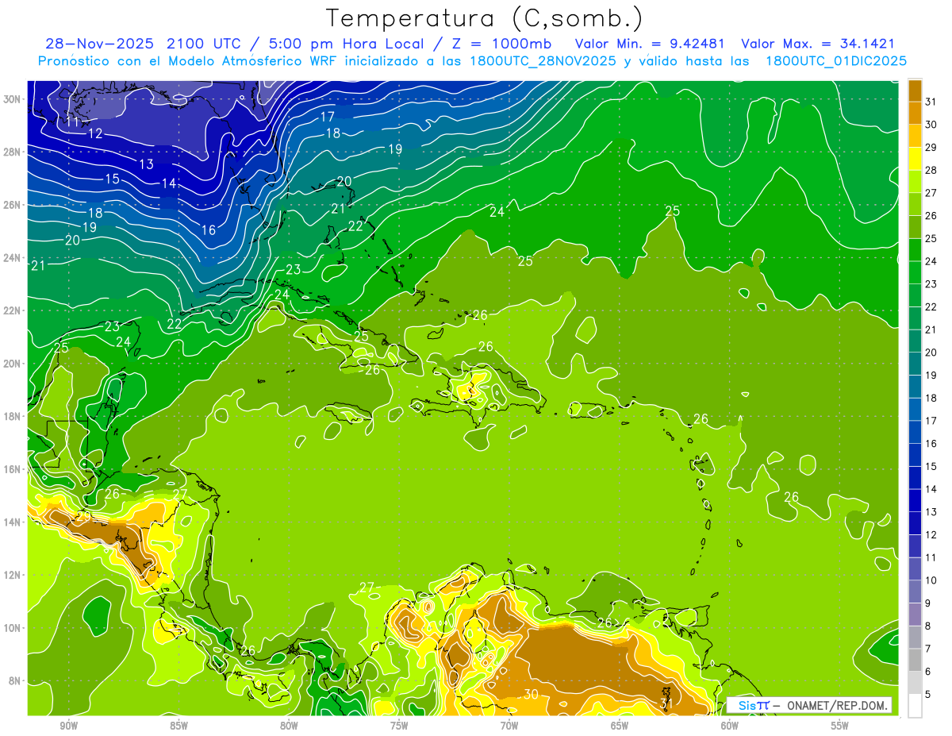
Task: Click the 85W longitude axis label
Action: (x=178, y=726)
